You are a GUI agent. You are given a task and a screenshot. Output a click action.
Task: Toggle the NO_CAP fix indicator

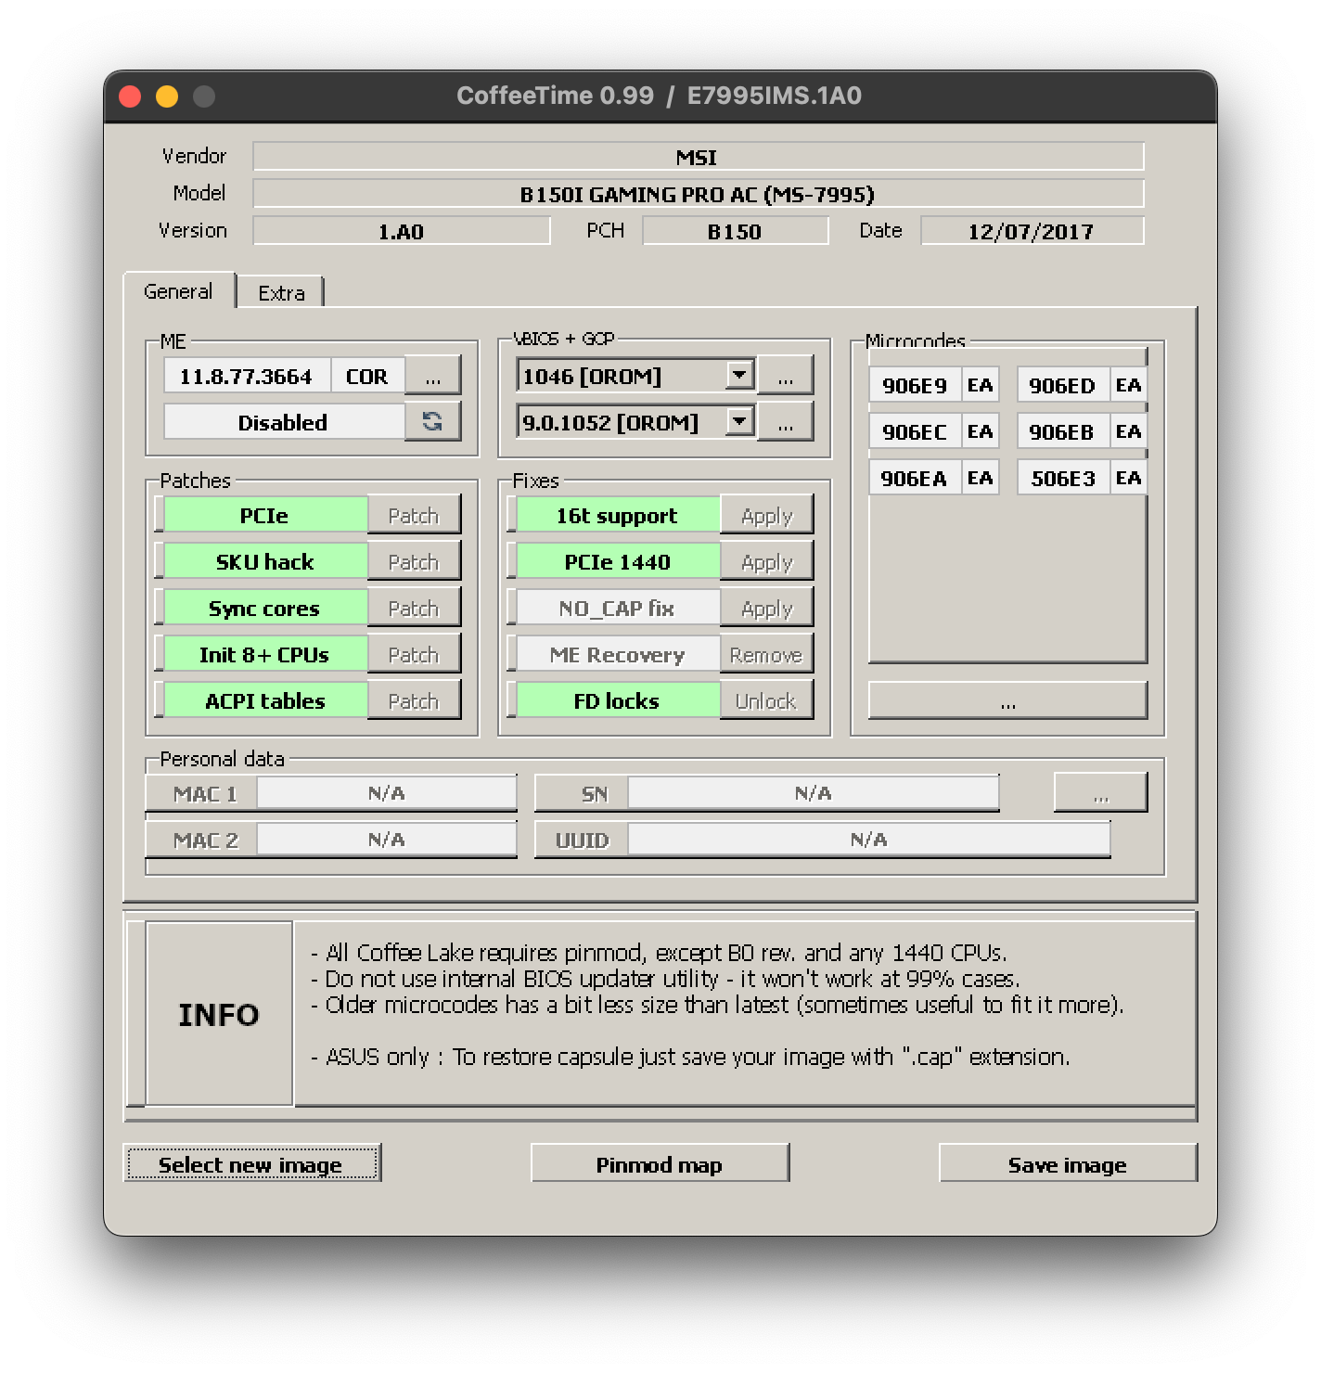617,608
